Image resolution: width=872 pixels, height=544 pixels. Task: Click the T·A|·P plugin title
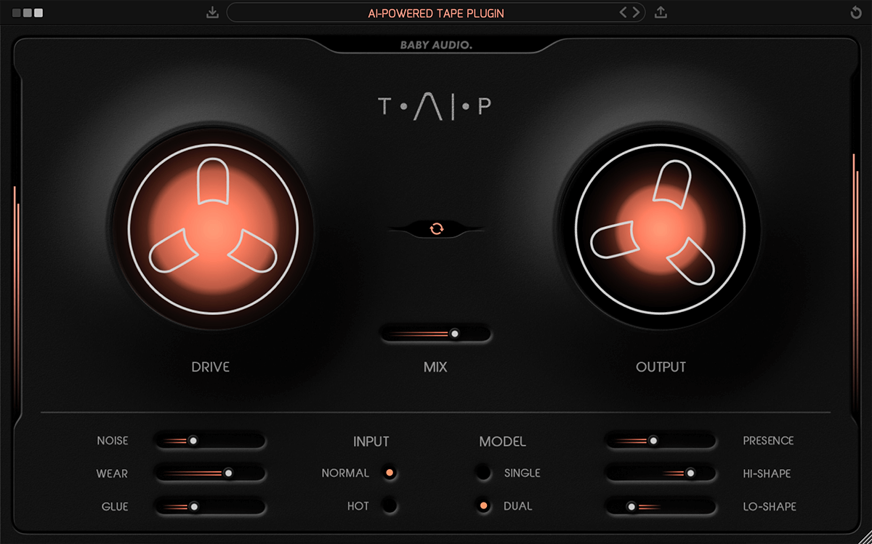(x=435, y=107)
